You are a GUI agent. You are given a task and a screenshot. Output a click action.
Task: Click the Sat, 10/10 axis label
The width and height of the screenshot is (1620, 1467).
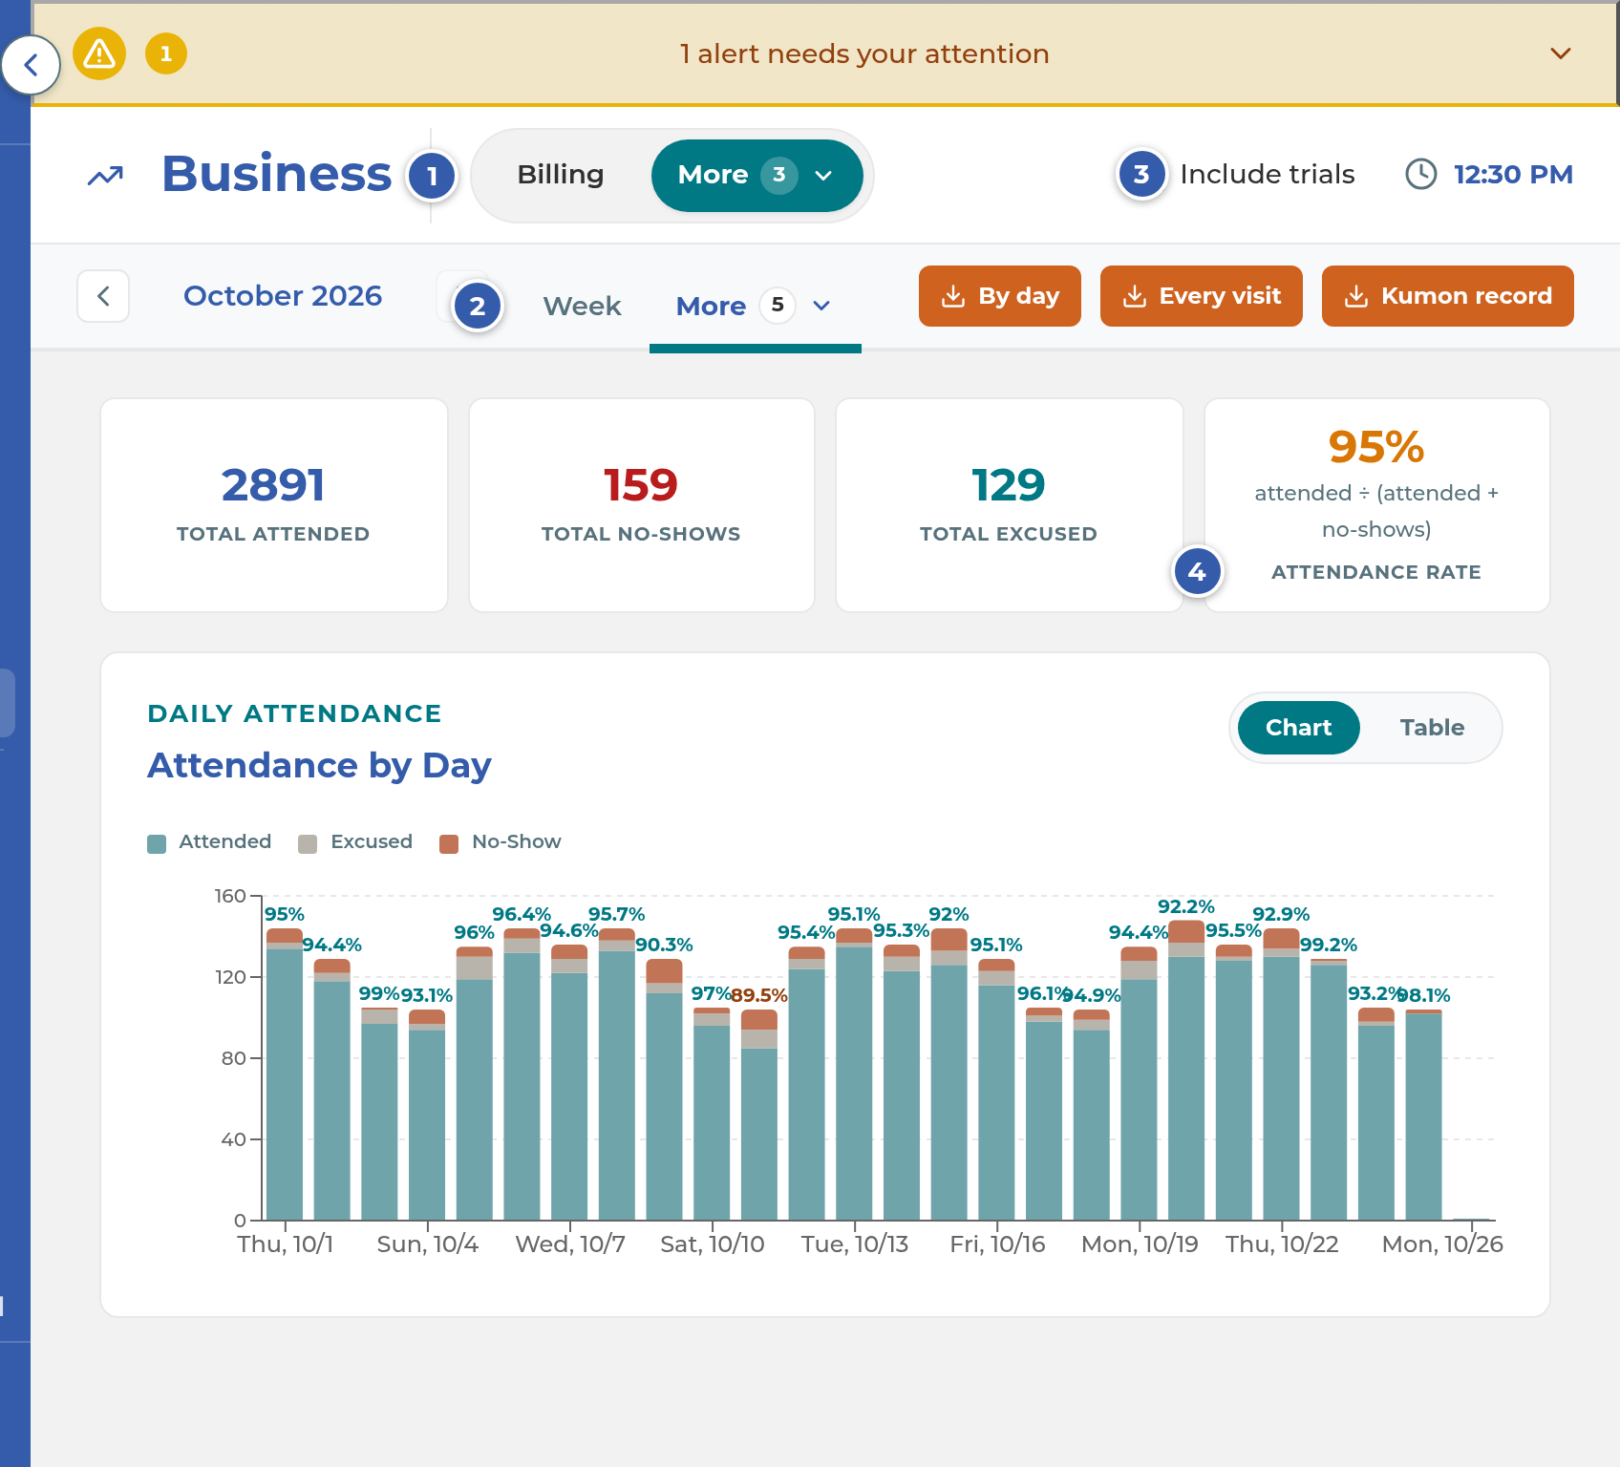pyautogui.click(x=713, y=1244)
